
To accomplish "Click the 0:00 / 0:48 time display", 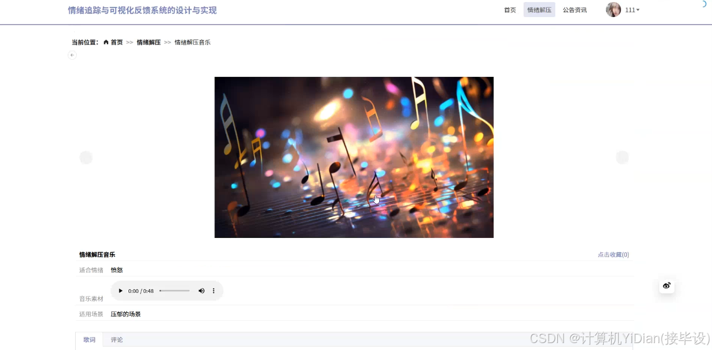I will click(141, 291).
